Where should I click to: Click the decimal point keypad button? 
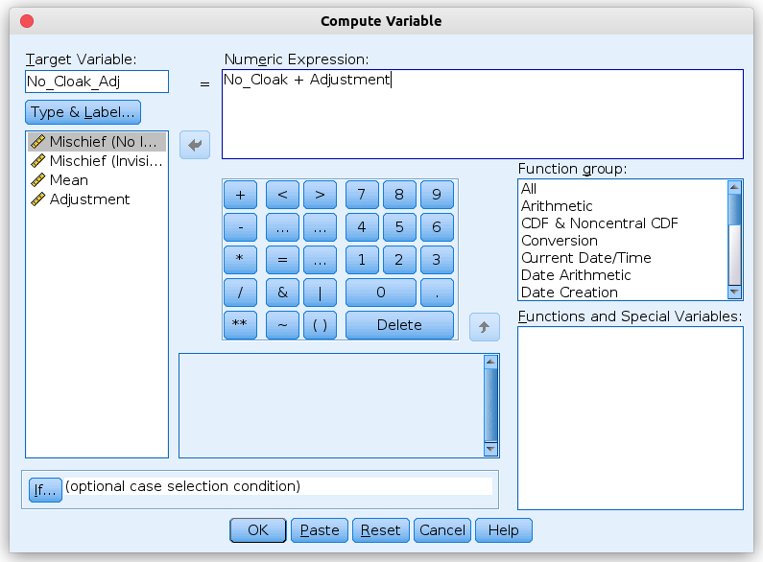point(437,293)
